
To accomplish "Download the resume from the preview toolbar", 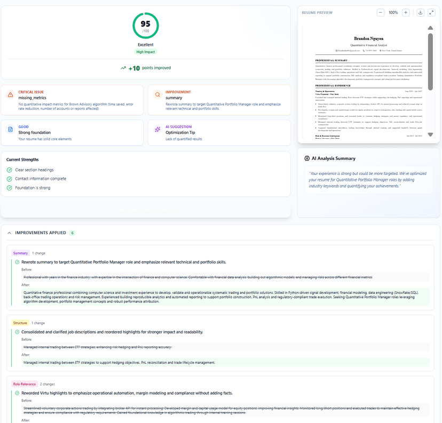I will 421,12.
